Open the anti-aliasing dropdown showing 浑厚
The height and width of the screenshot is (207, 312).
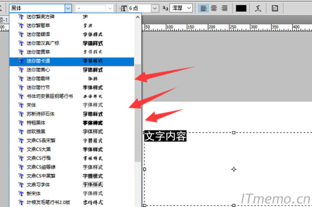tap(181, 8)
